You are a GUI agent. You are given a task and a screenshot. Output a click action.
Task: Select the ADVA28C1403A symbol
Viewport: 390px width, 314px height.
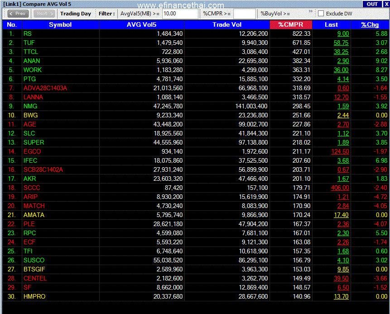pyautogui.click(x=45, y=88)
